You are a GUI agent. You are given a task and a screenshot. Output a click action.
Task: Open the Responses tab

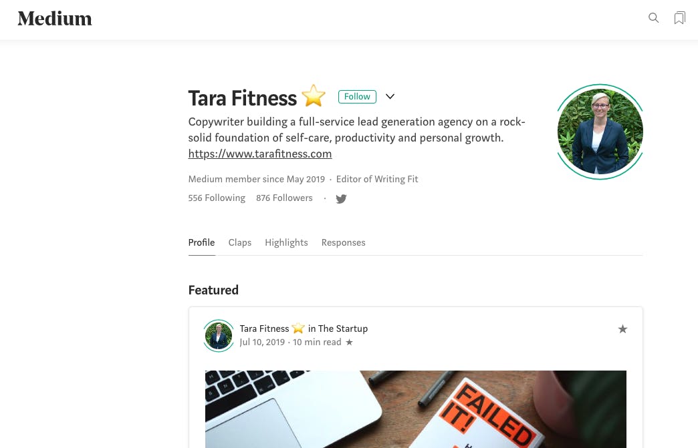point(343,242)
